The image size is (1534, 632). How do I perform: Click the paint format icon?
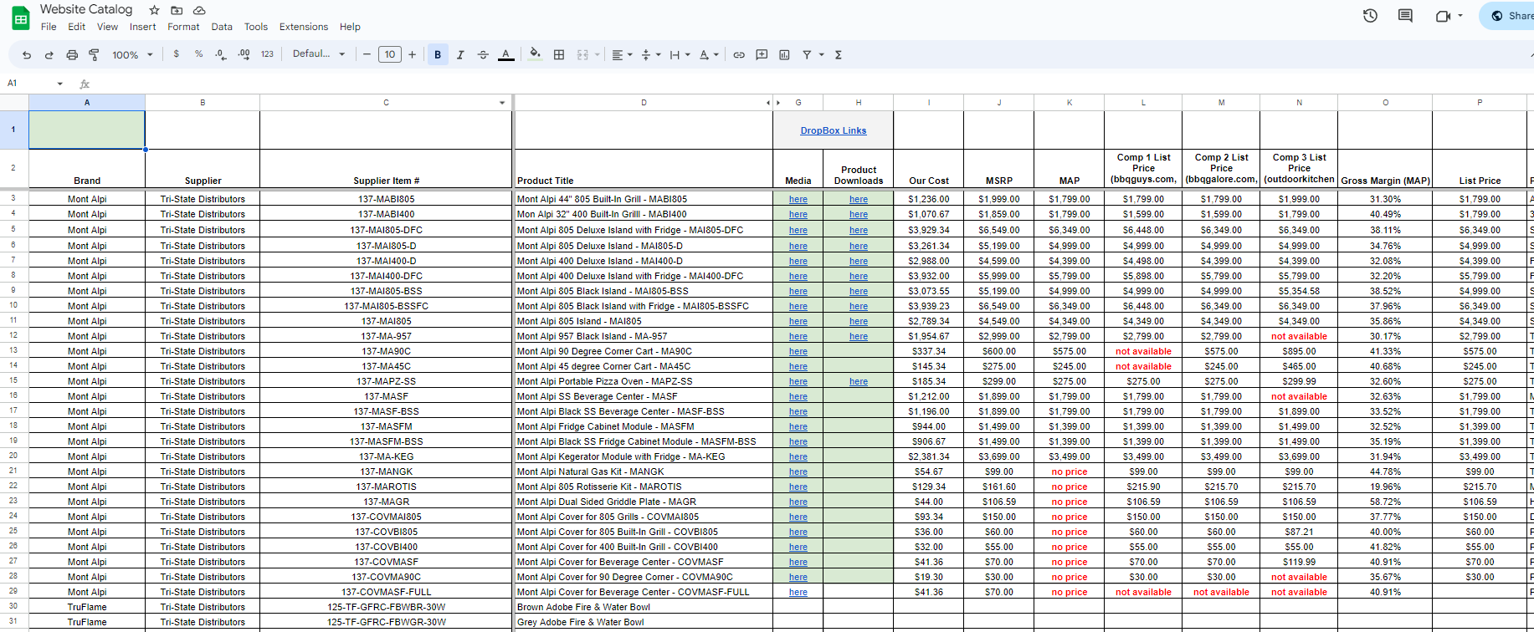click(94, 55)
